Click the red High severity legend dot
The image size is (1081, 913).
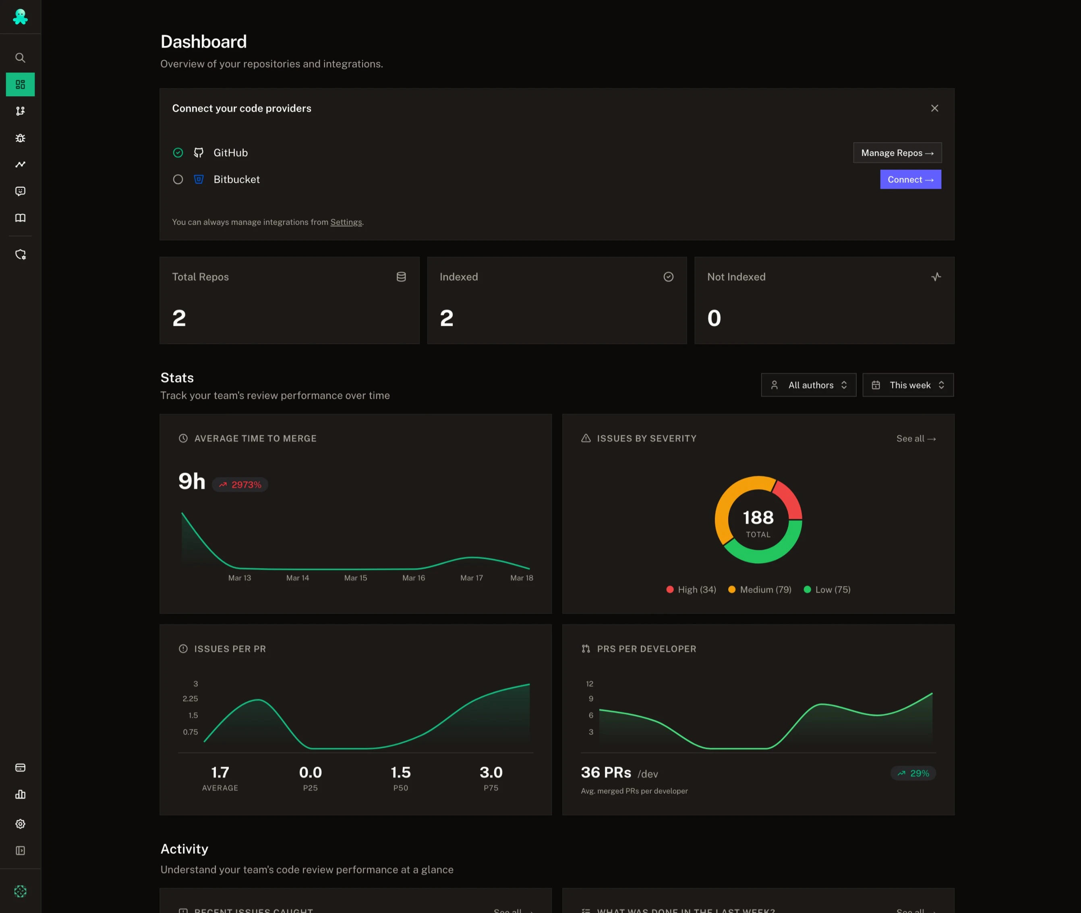tap(670, 589)
